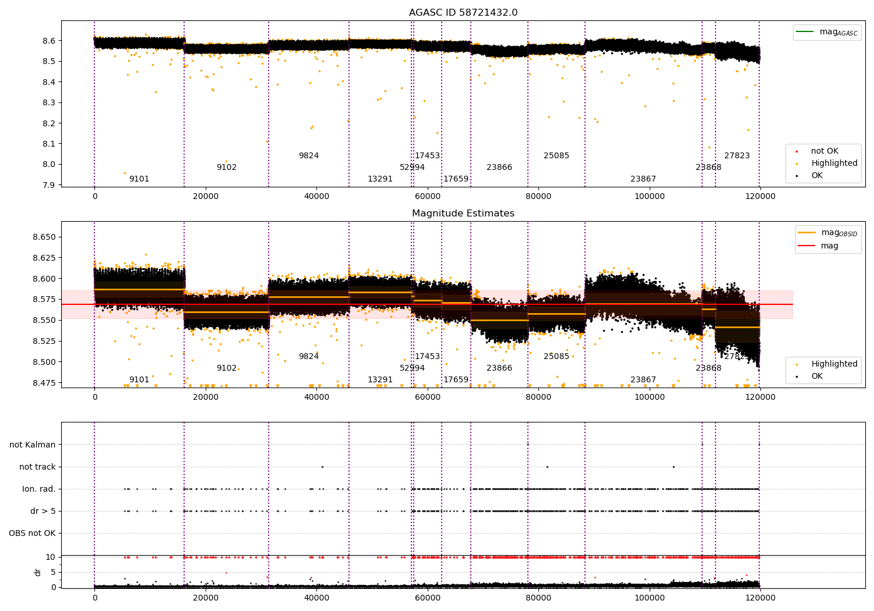Click the 'AGASC ID 58721432.0' plot title
Viewport: 874px width, 611px height.
463,13
